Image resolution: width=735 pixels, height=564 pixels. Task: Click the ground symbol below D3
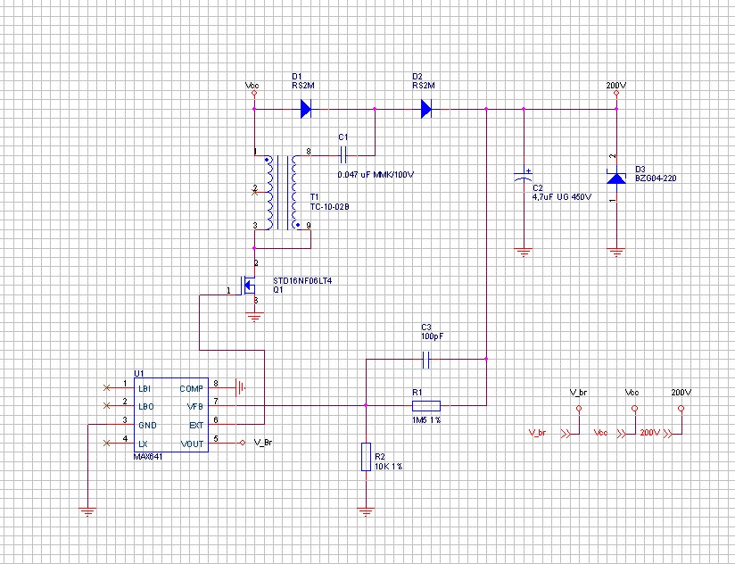(x=615, y=252)
